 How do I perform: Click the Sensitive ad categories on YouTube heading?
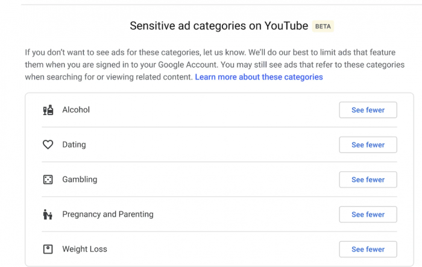pos(219,26)
